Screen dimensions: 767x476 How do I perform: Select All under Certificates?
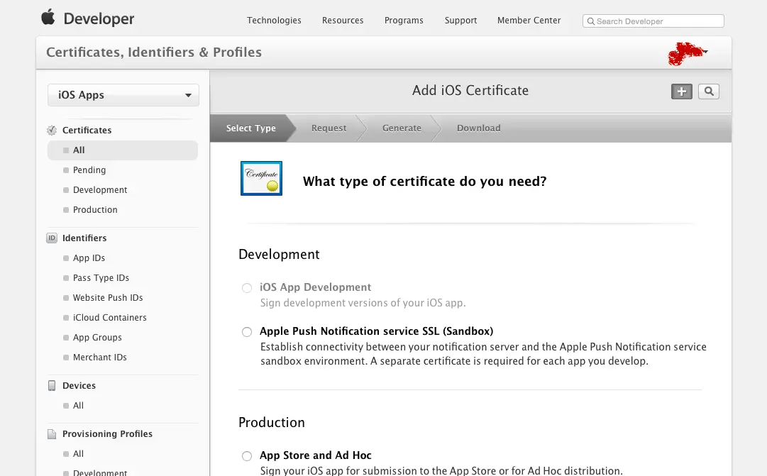[123, 150]
